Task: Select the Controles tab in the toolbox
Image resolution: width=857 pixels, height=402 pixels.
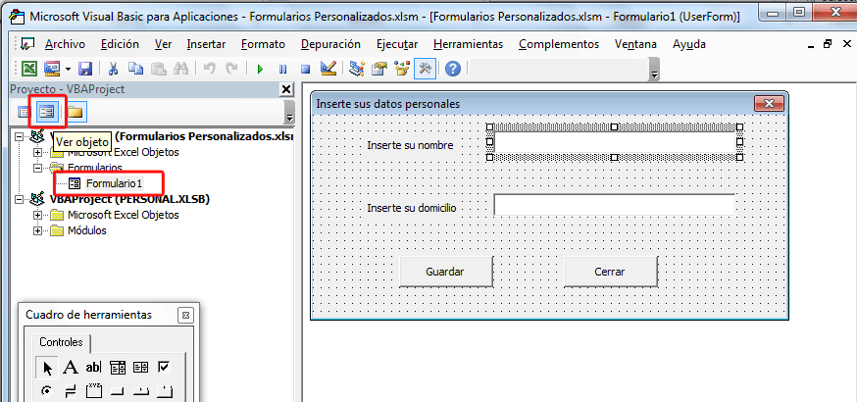Action: [61, 342]
